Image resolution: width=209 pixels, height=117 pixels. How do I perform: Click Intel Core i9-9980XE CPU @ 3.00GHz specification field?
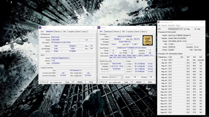point(132,48)
